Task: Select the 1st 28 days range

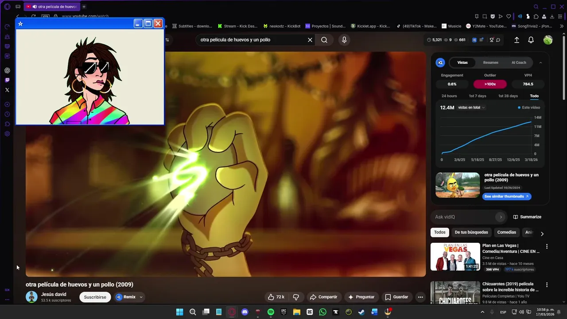Action: 508,96
